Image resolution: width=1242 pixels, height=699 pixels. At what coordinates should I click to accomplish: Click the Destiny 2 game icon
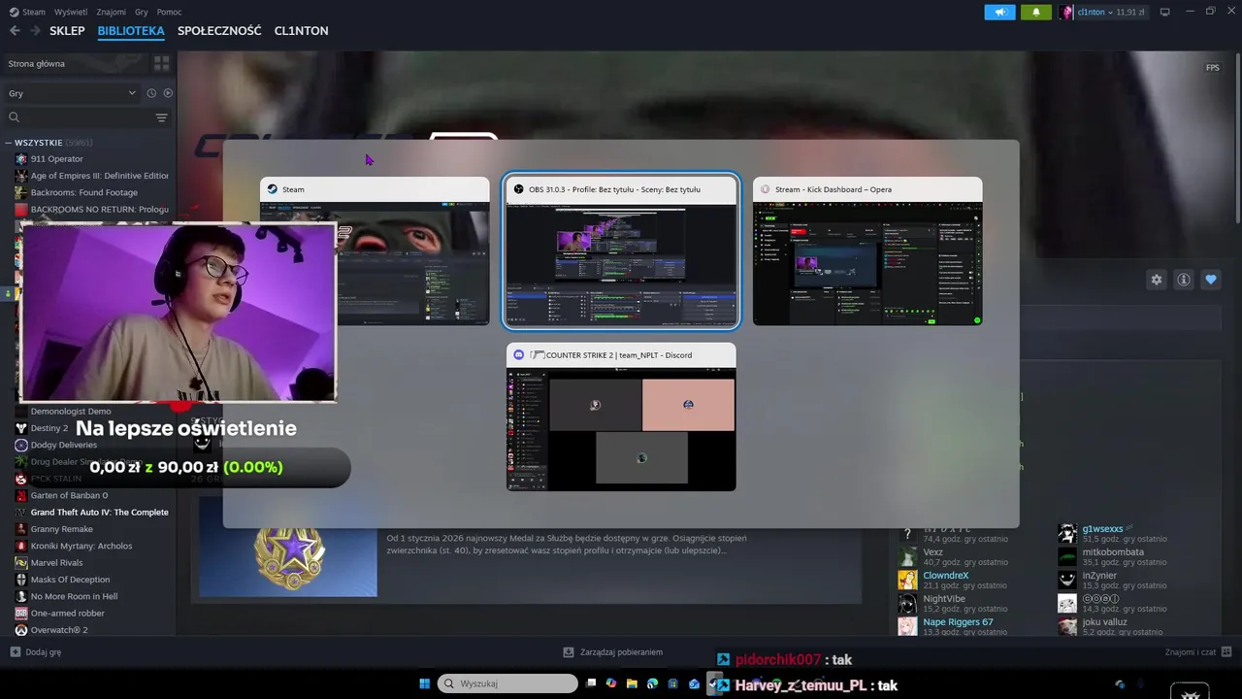coord(21,428)
